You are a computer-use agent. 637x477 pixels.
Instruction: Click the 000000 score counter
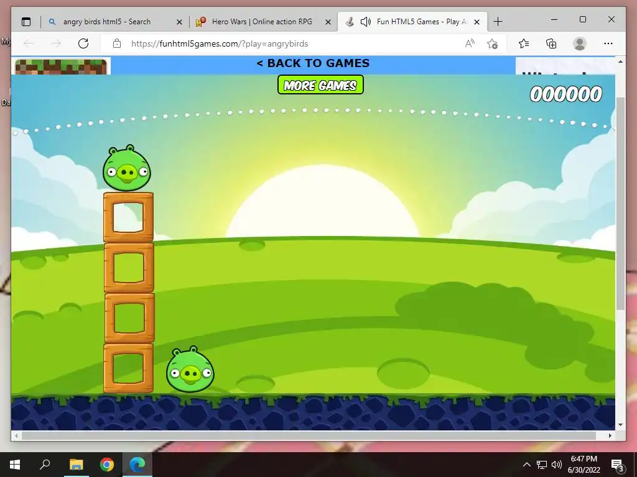566,94
